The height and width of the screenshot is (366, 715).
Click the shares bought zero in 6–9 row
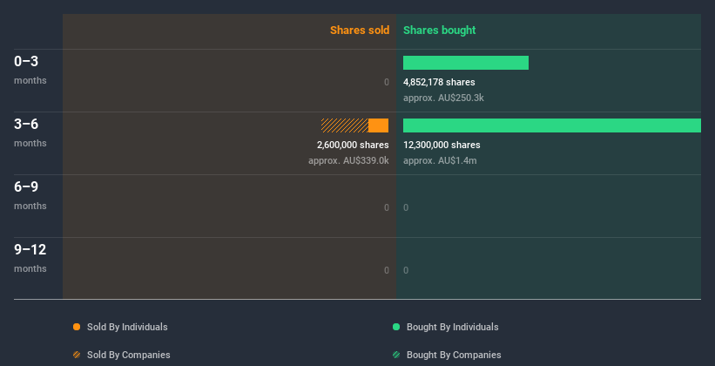(406, 207)
